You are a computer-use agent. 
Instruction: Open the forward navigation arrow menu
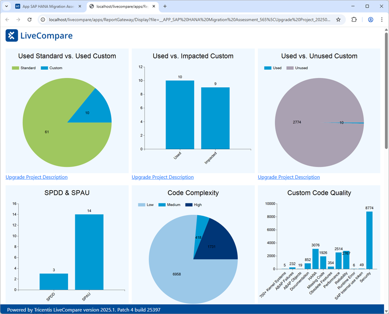tap(18, 20)
